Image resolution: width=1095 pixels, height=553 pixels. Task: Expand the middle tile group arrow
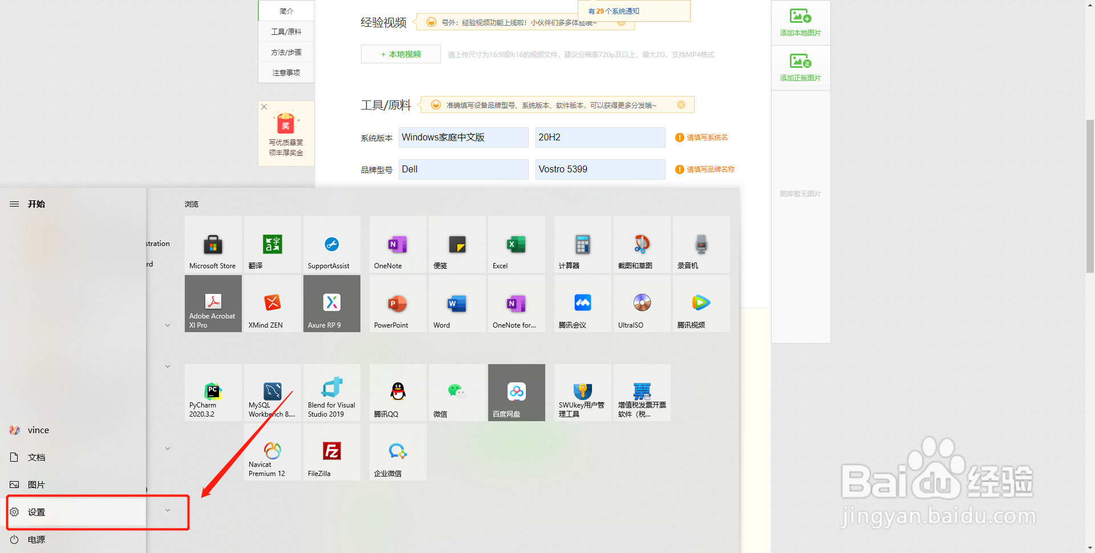click(167, 366)
